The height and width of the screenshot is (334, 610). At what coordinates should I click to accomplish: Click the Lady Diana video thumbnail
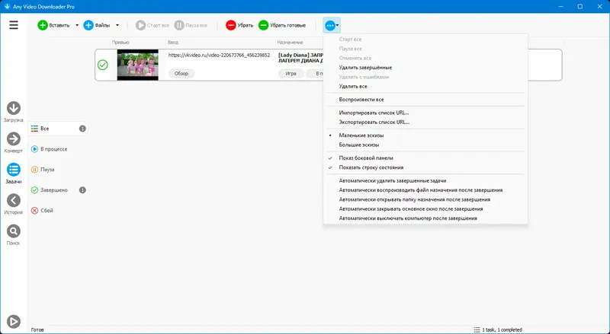point(138,65)
